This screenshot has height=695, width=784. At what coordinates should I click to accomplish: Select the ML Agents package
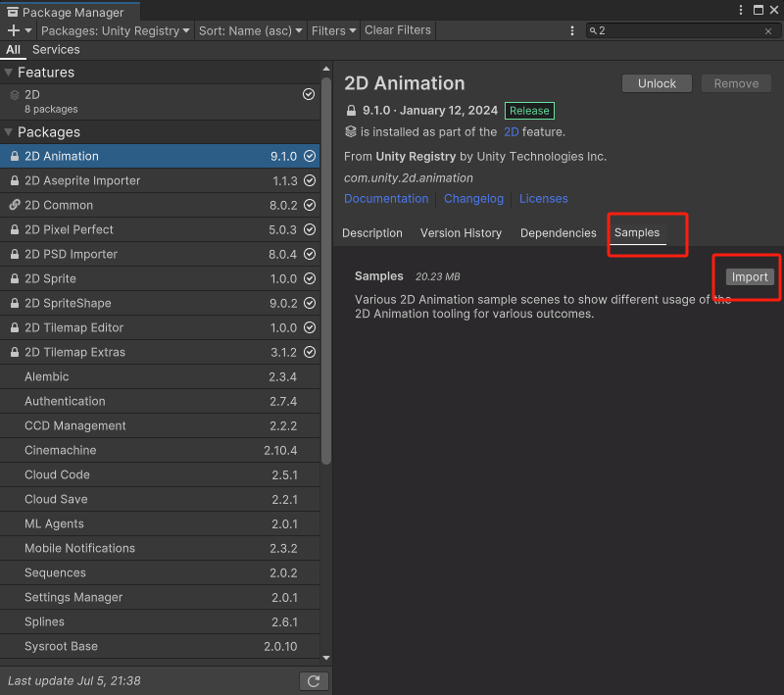(160, 523)
